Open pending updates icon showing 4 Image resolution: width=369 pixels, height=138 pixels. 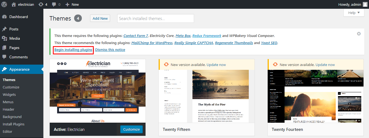(41, 4)
